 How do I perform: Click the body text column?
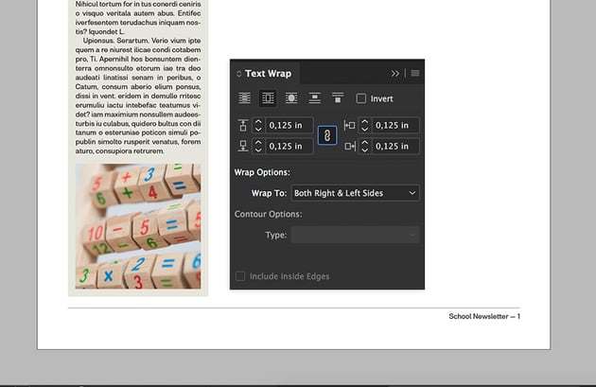138,78
